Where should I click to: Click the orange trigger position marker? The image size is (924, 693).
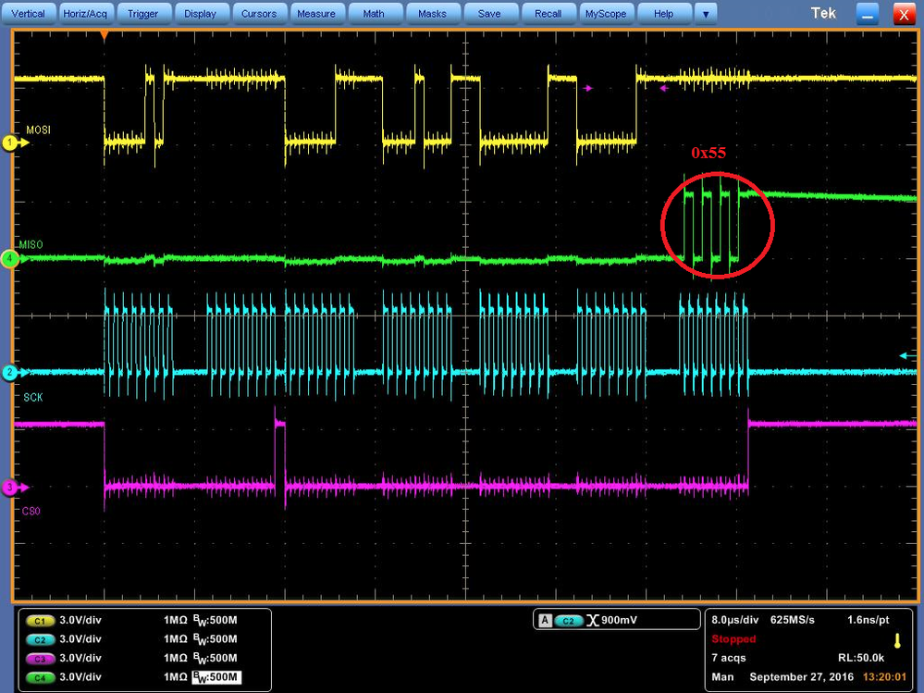pos(105,36)
